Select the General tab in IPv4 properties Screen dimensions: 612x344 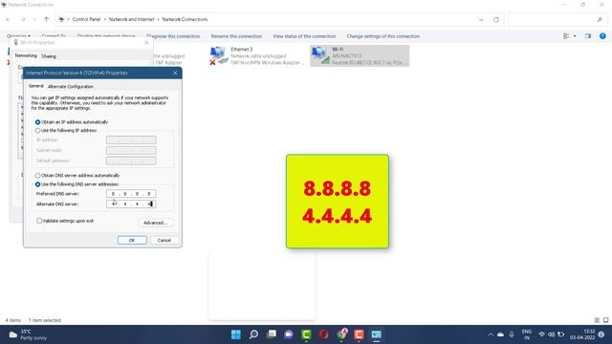36,86
